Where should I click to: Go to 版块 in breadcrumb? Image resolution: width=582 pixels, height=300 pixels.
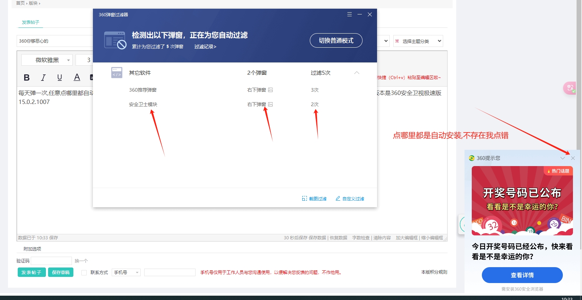click(x=33, y=3)
